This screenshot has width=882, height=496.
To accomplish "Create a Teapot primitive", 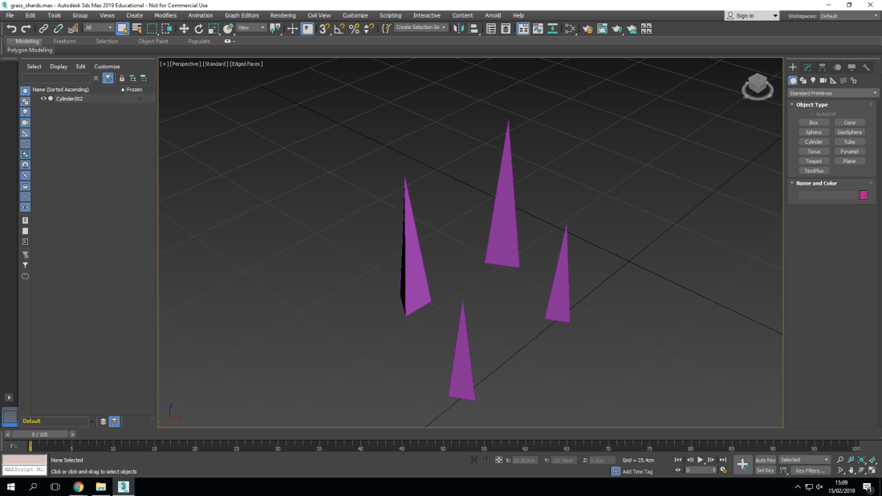I will 814,161.
